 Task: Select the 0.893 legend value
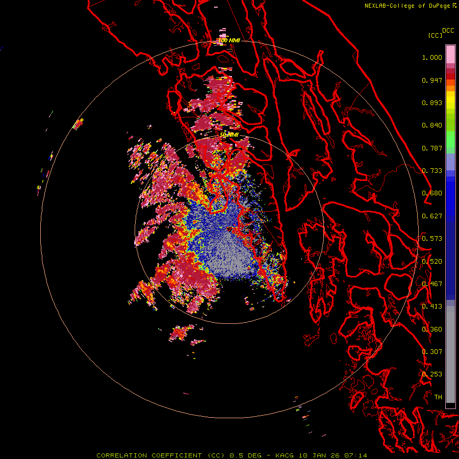point(432,103)
